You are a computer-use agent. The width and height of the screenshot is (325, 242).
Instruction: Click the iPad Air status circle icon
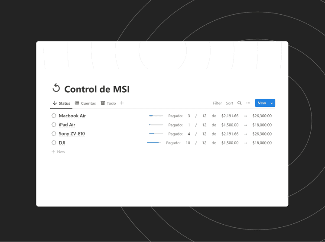click(54, 125)
